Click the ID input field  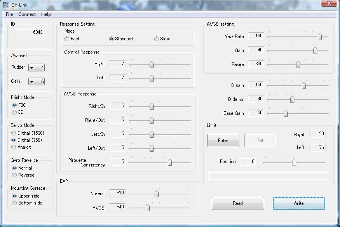pyautogui.click(x=30, y=32)
